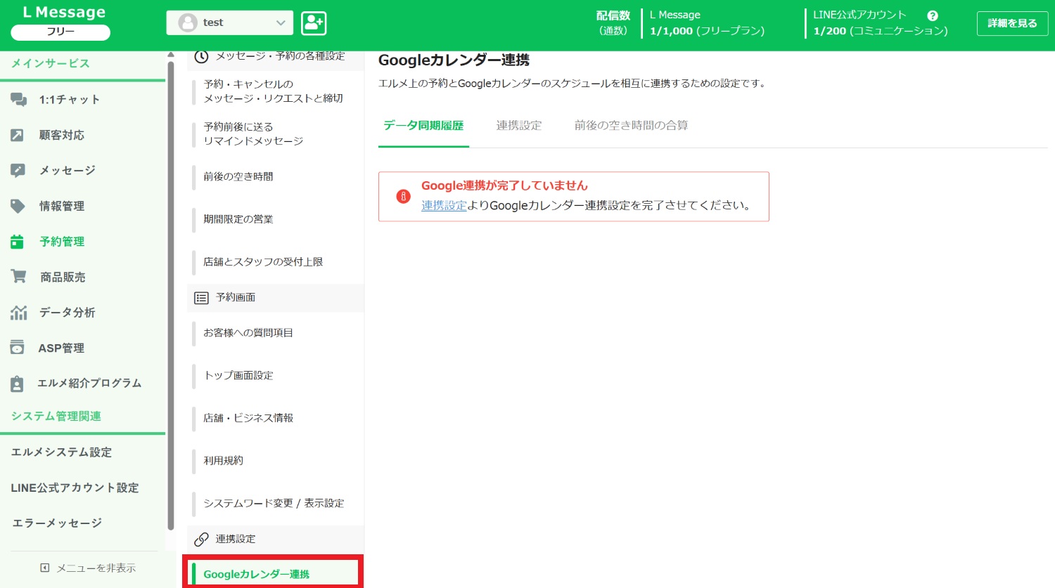Switch to データ同期履歴 tab
Image resolution: width=1055 pixels, height=588 pixels.
(x=423, y=126)
